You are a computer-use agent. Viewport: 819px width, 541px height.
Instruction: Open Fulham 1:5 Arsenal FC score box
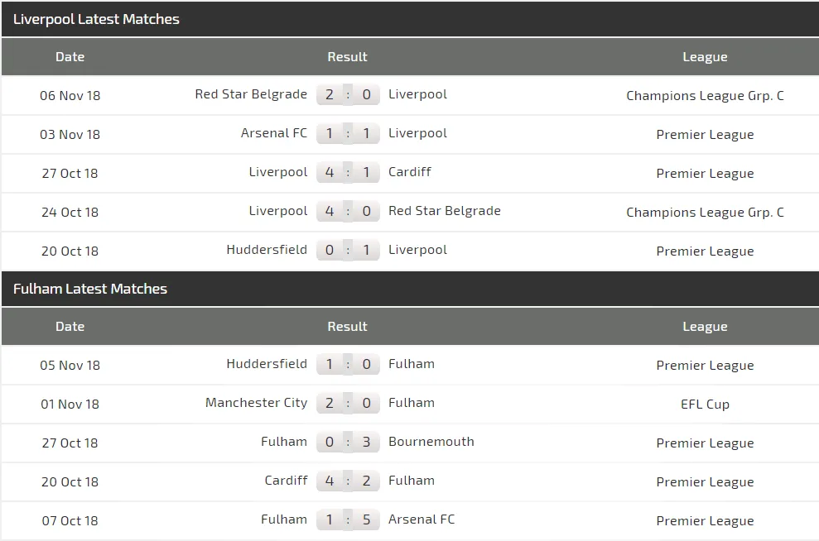[x=348, y=520]
